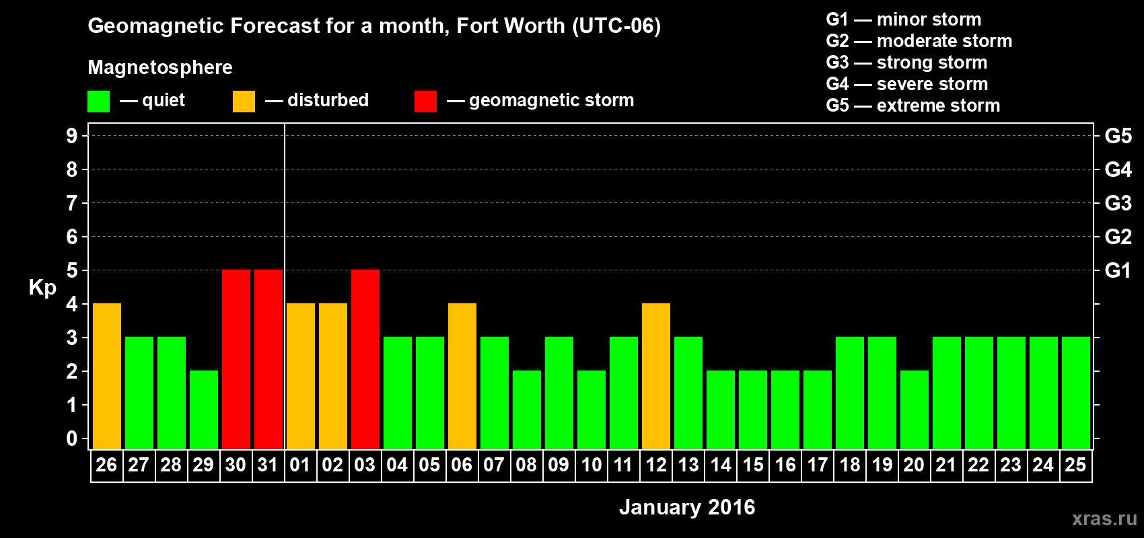Click the date label 08
1144x538 pixels.
pyautogui.click(x=526, y=465)
